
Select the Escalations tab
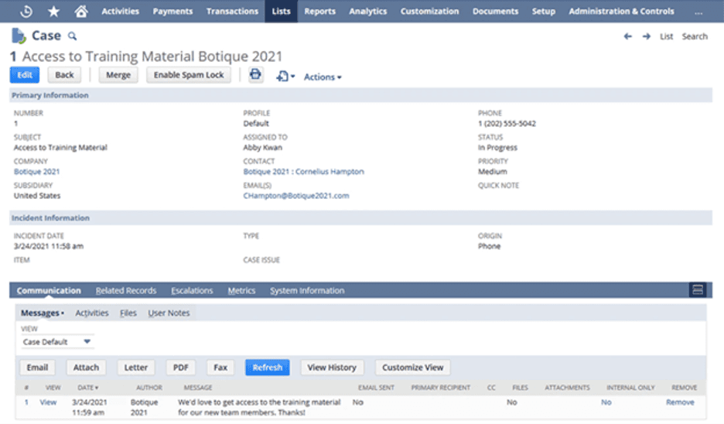tap(192, 291)
